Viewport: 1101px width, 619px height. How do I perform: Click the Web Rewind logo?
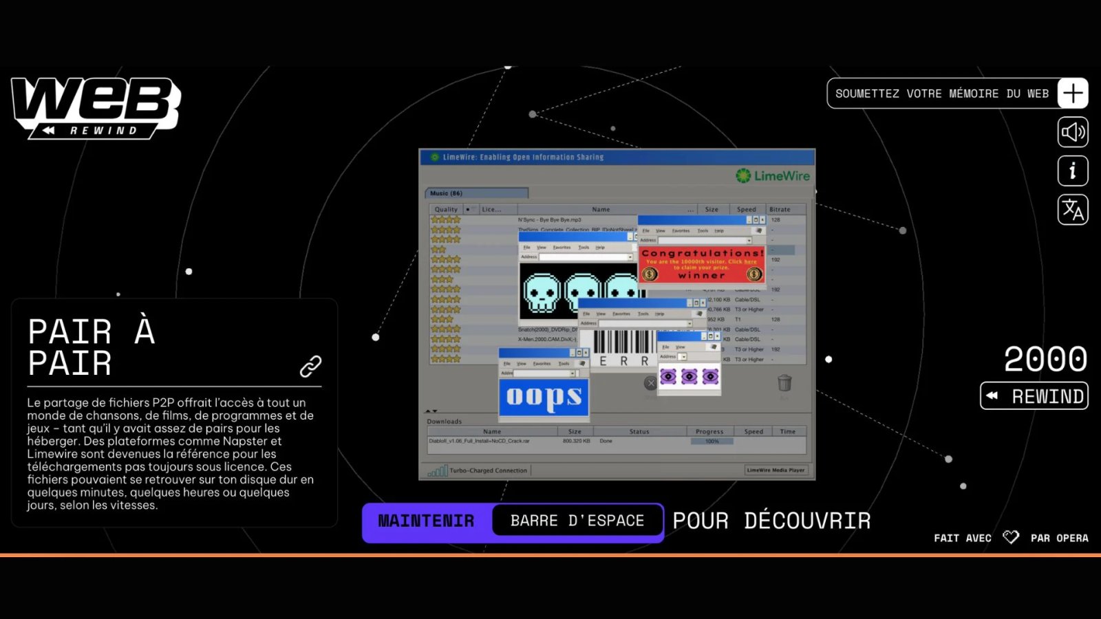(95, 107)
